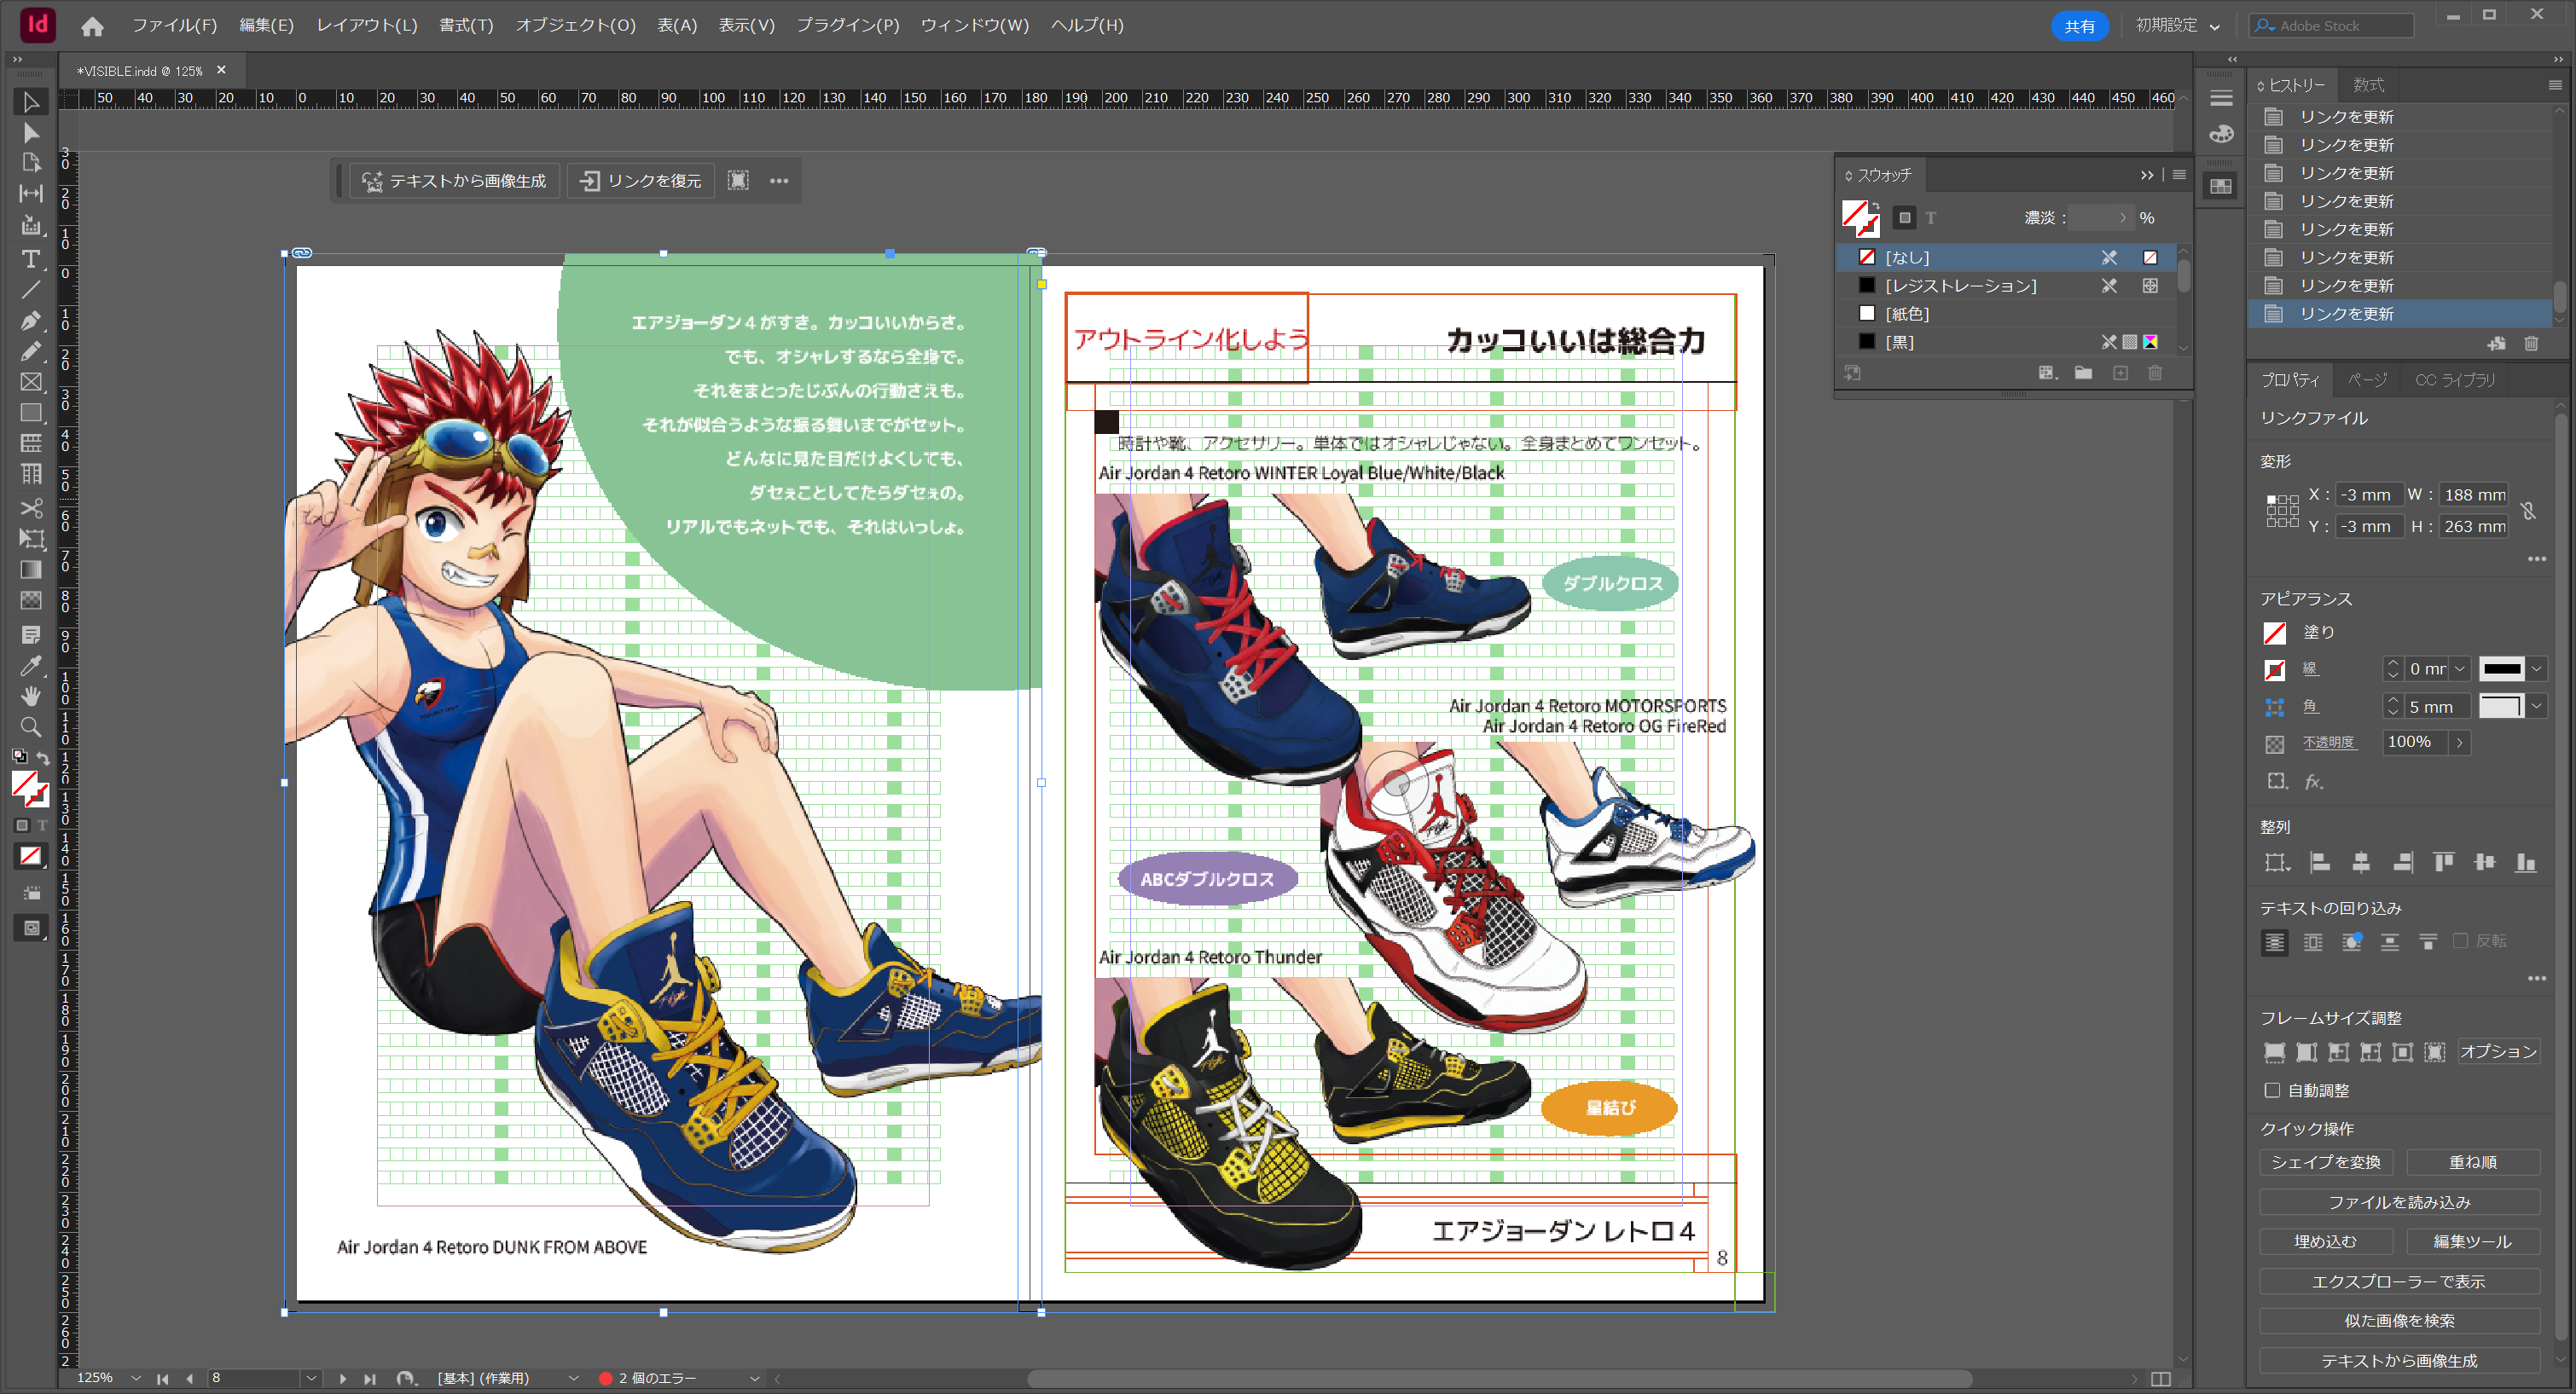2576x1394 pixels.
Task: Click テキストから画像生成 in context bar
Action: (454, 181)
